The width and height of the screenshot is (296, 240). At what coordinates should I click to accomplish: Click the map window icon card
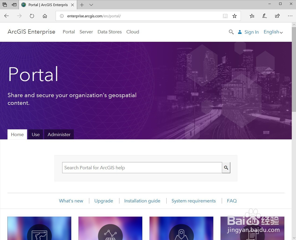[x=39, y=228]
